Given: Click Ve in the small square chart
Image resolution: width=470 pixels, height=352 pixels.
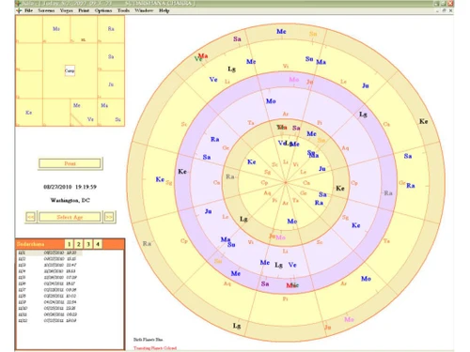Looking at the screenshot, I should [90, 119].
